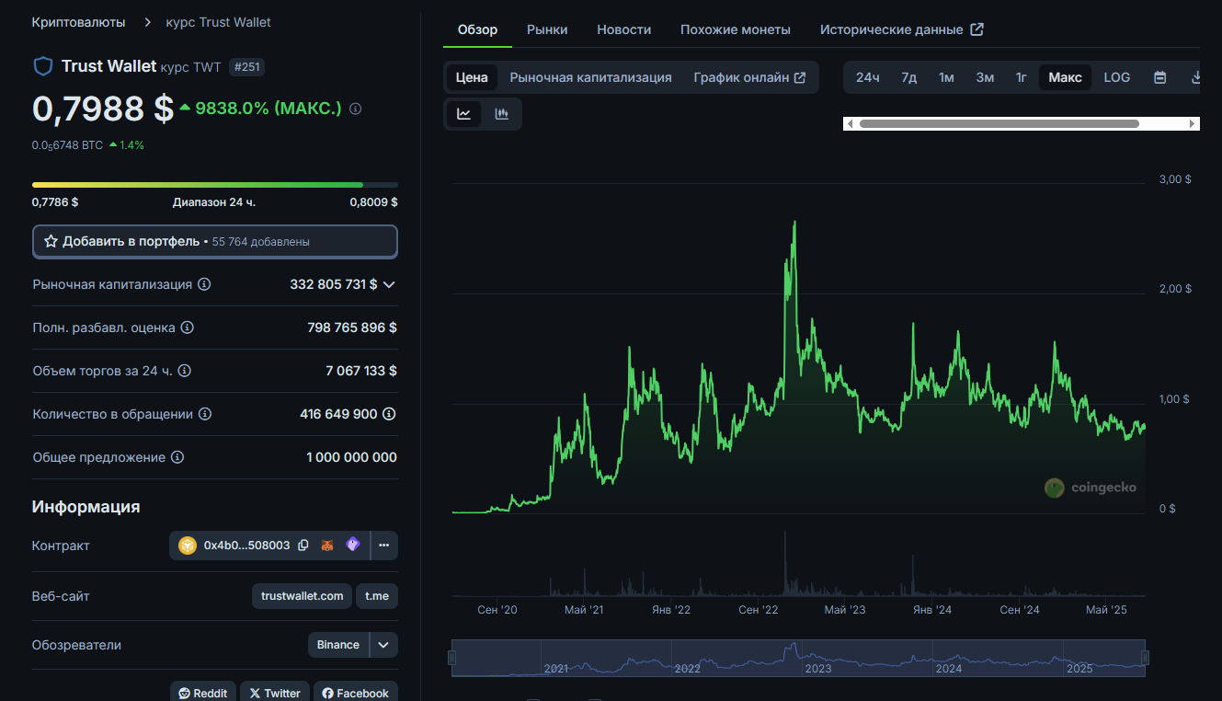1222x701 pixels.
Task: Open the total supply info icon
Action: pos(177,457)
